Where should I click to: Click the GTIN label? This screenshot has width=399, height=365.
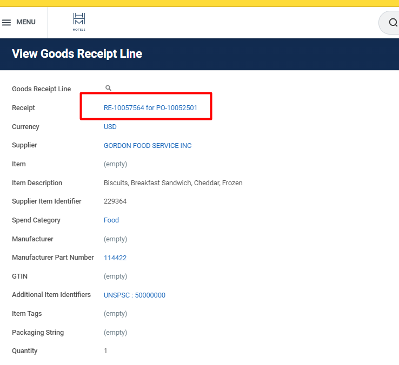pos(19,276)
